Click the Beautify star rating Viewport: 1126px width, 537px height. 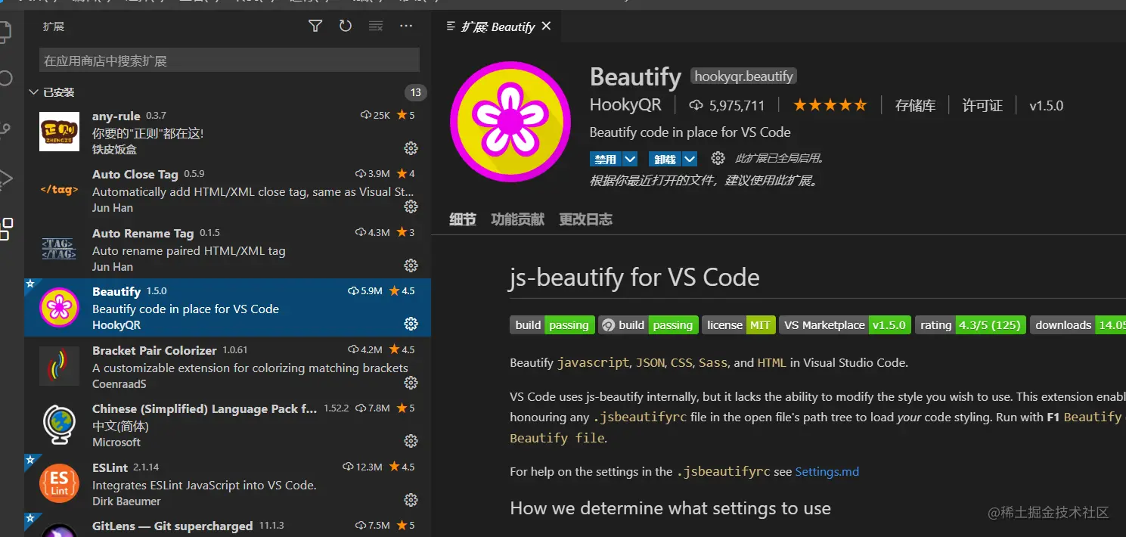(x=830, y=105)
